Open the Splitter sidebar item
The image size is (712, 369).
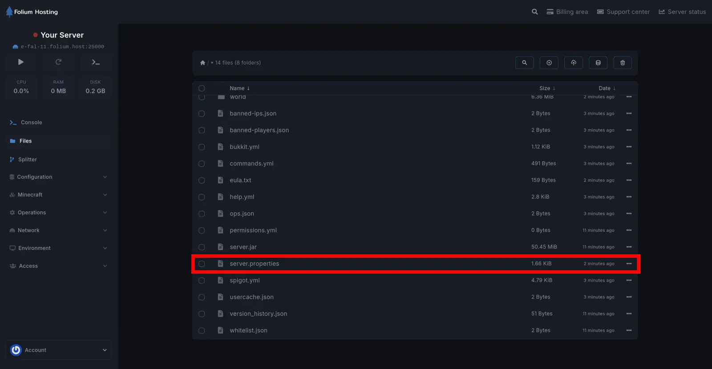pyautogui.click(x=27, y=159)
